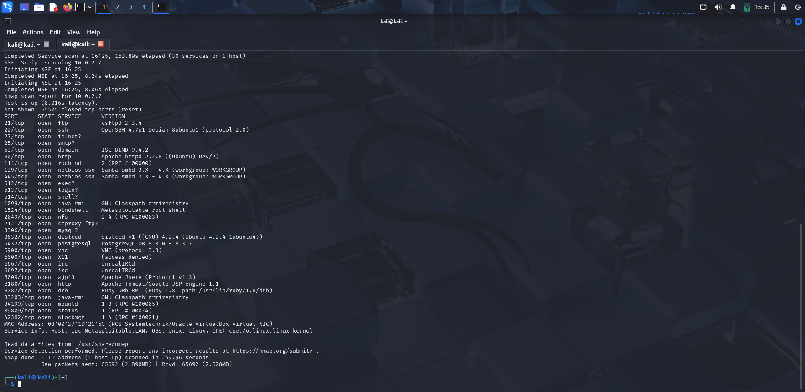The image size is (805, 392).
Task: Close the first terminal tab
Action: tap(47, 44)
